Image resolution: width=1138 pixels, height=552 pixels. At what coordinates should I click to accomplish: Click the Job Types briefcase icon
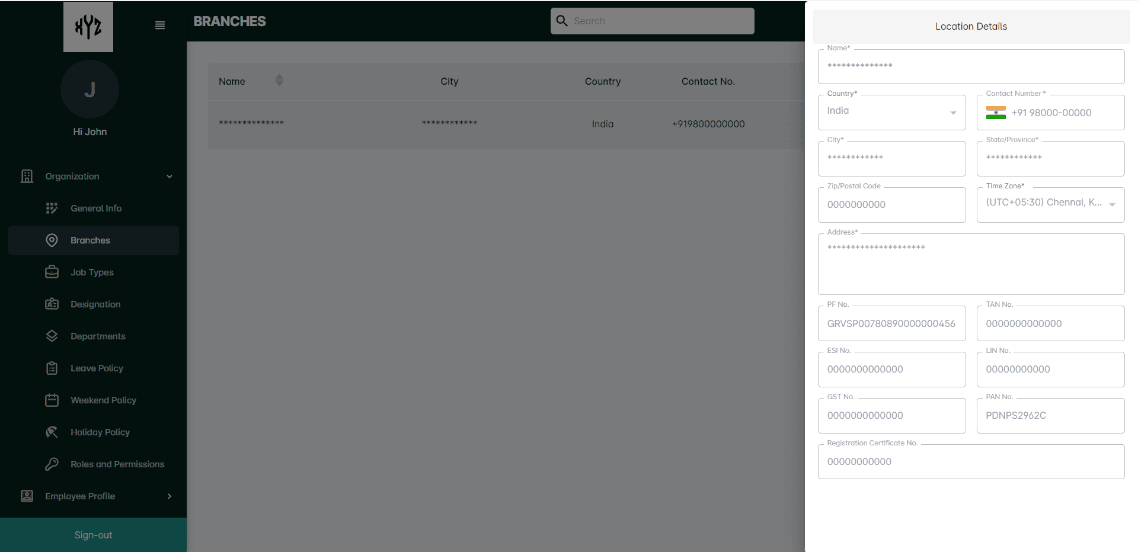52,272
